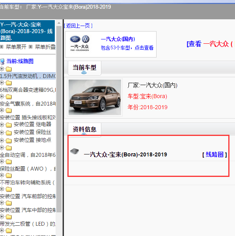
Task: Click the brown Bora car thumbnail
Action: 95,97
